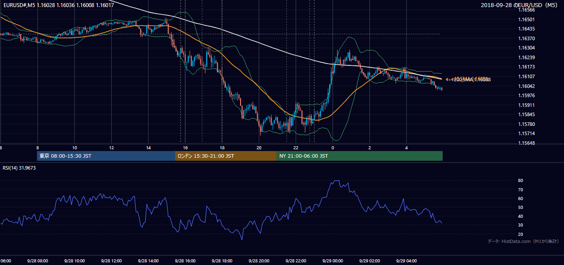Click hour tick 14 under the price chart

[x=148, y=148]
